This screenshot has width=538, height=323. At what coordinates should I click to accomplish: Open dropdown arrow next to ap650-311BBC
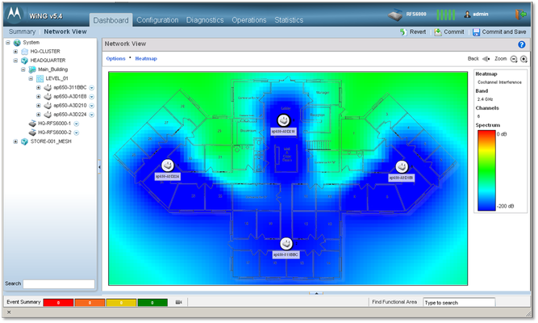click(92, 88)
